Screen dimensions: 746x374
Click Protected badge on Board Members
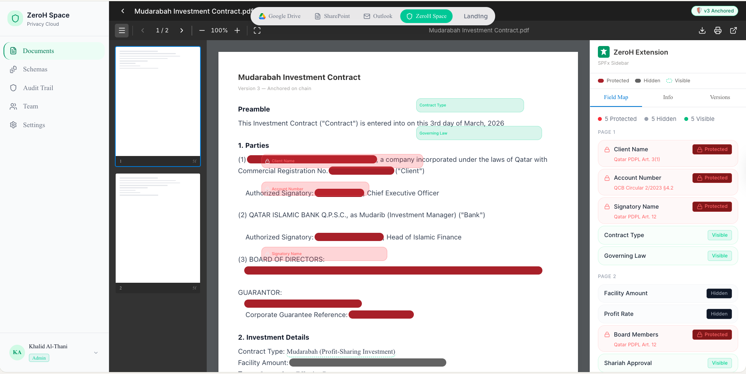pyautogui.click(x=712, y=335)
